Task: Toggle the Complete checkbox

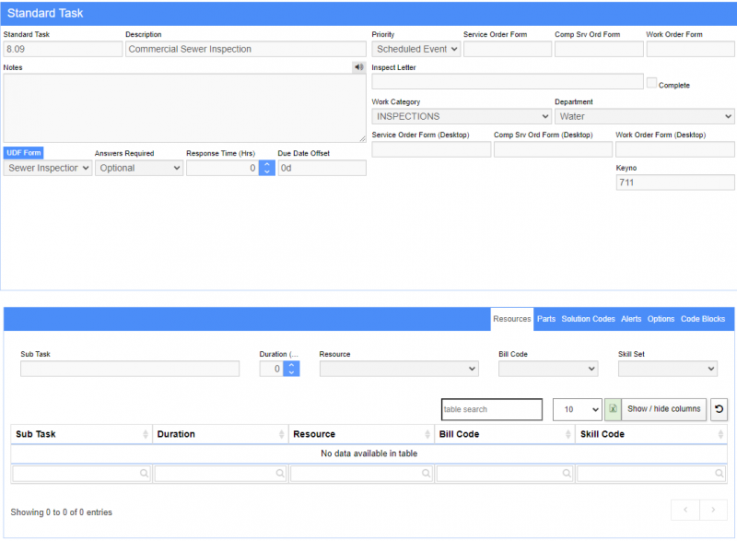Action: point(651,83)
